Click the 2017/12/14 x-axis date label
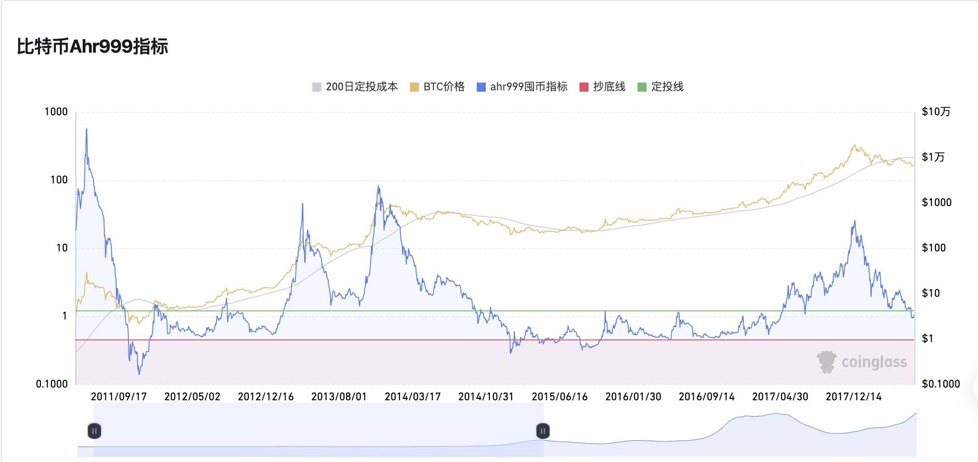The width and height of the screenshot is (978, 462). click(x=853, y=397)
